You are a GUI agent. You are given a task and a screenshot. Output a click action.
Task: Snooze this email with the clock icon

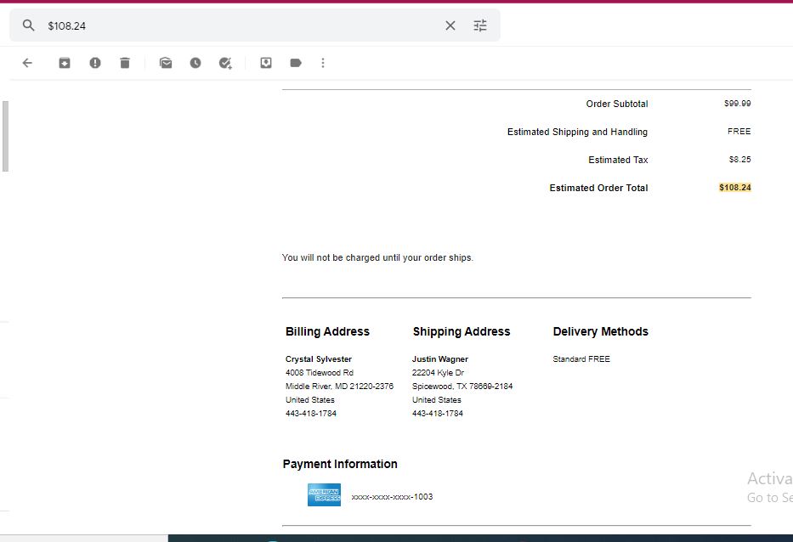195,63
